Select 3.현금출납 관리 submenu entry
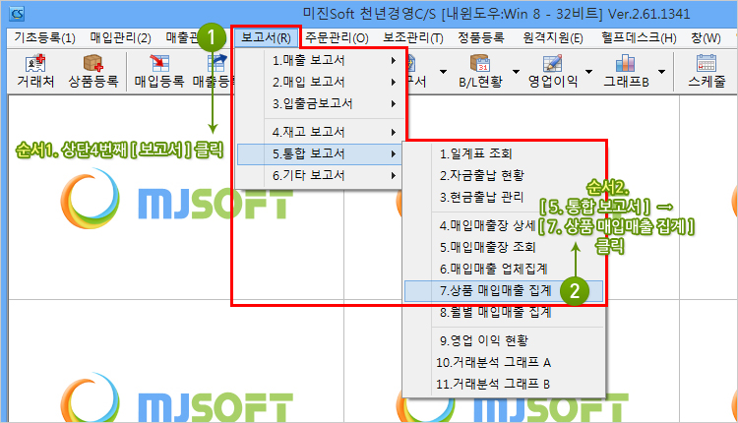 click(504, 197)
